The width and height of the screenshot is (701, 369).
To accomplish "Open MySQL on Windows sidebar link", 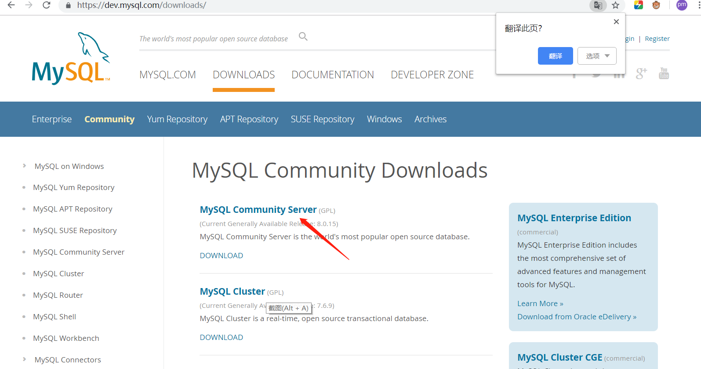I will point(69,166).
